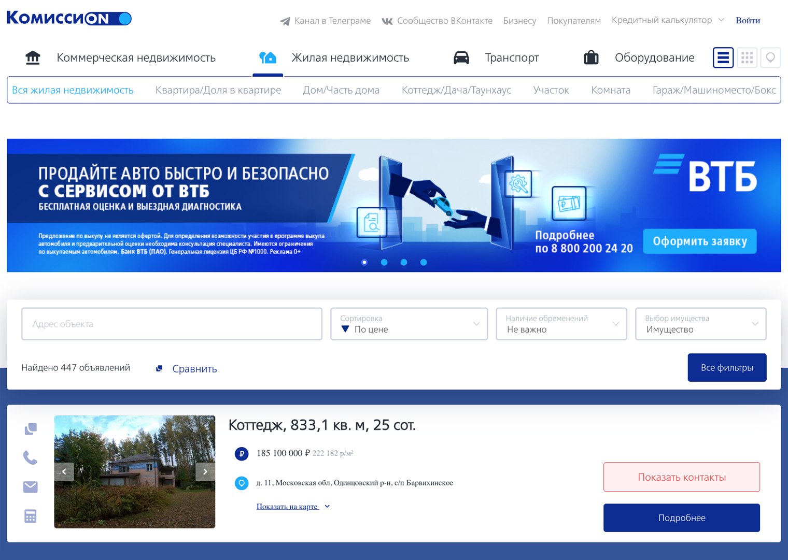Click the Сравнить link
Viewport: 788px width, 560px height.
click(194, 368)
